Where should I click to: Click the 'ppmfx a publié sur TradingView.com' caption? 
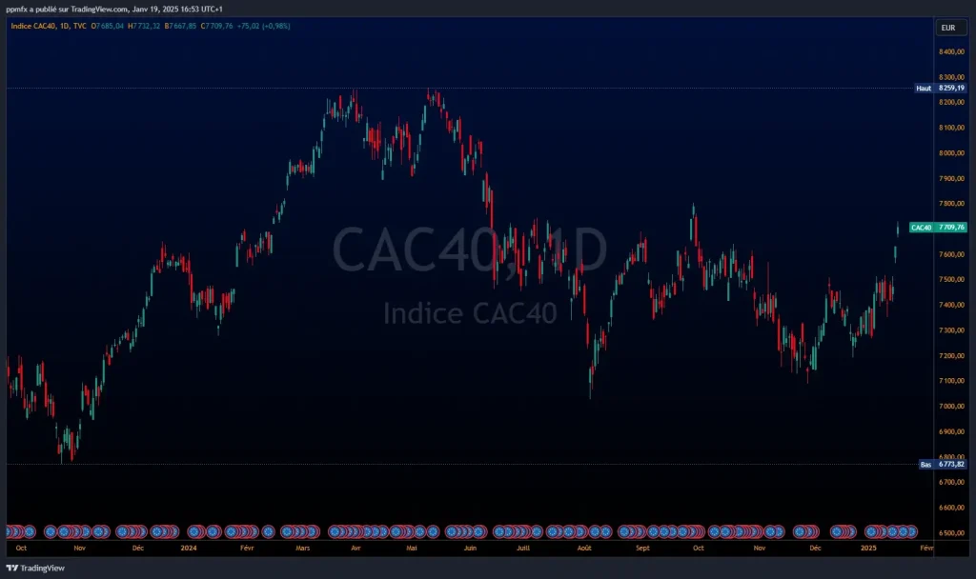click(x=68, y=10)
